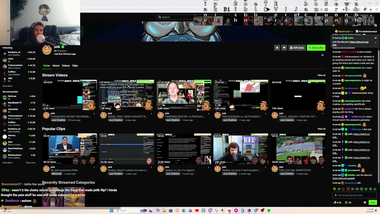Click the banned chat input box
Screen dimensions: 380x214
(x=355, y=195)
